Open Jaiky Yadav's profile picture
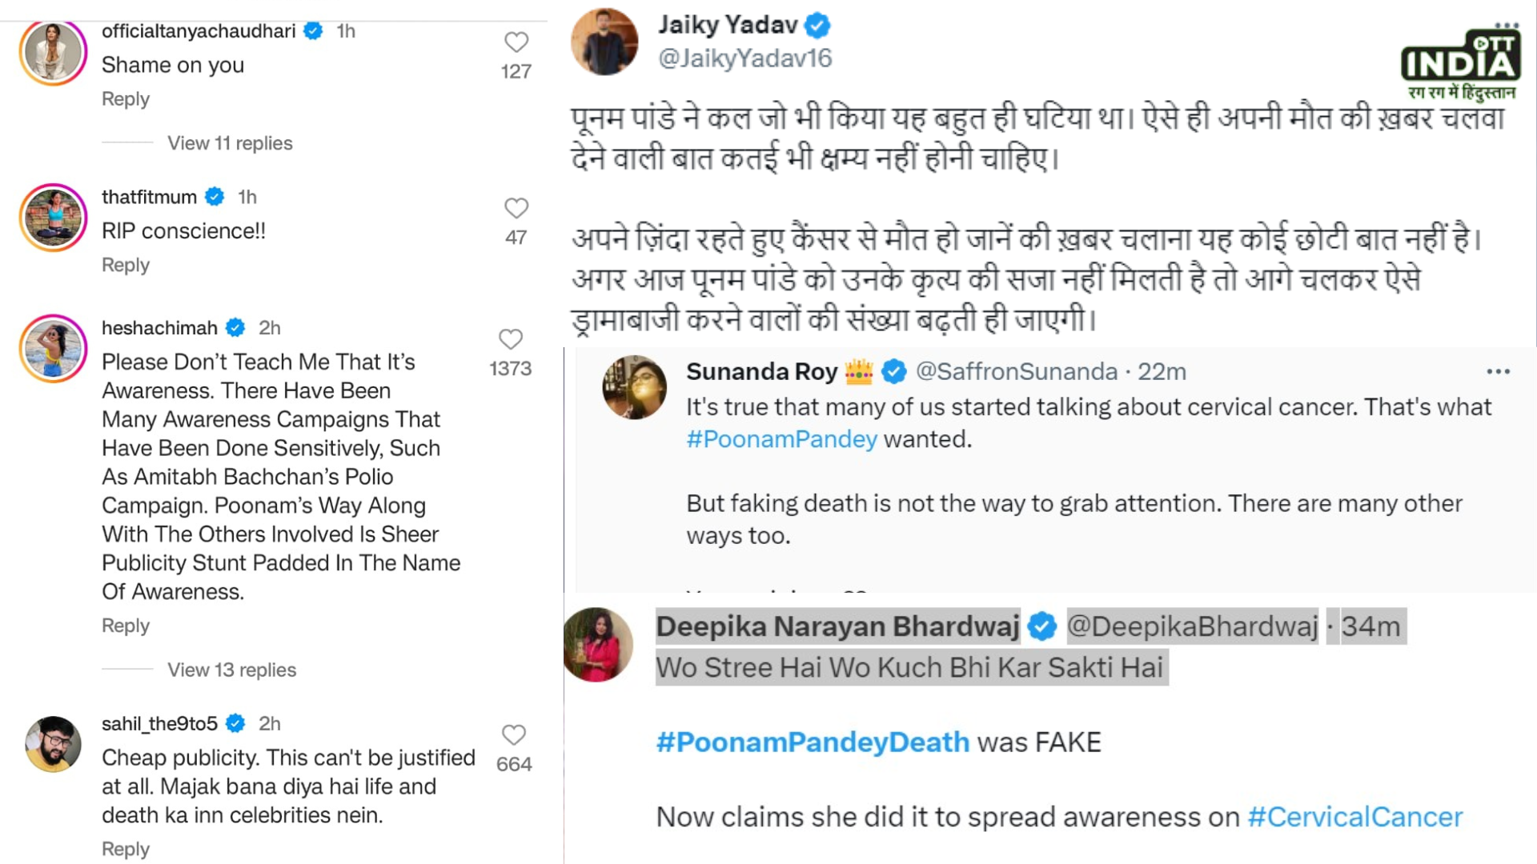This screenshot has width=1537, height=864. (x=605, y=42)
